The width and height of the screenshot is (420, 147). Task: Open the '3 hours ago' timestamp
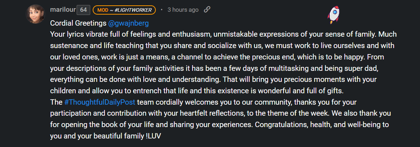pyautogui.click(x=183, y=10)
